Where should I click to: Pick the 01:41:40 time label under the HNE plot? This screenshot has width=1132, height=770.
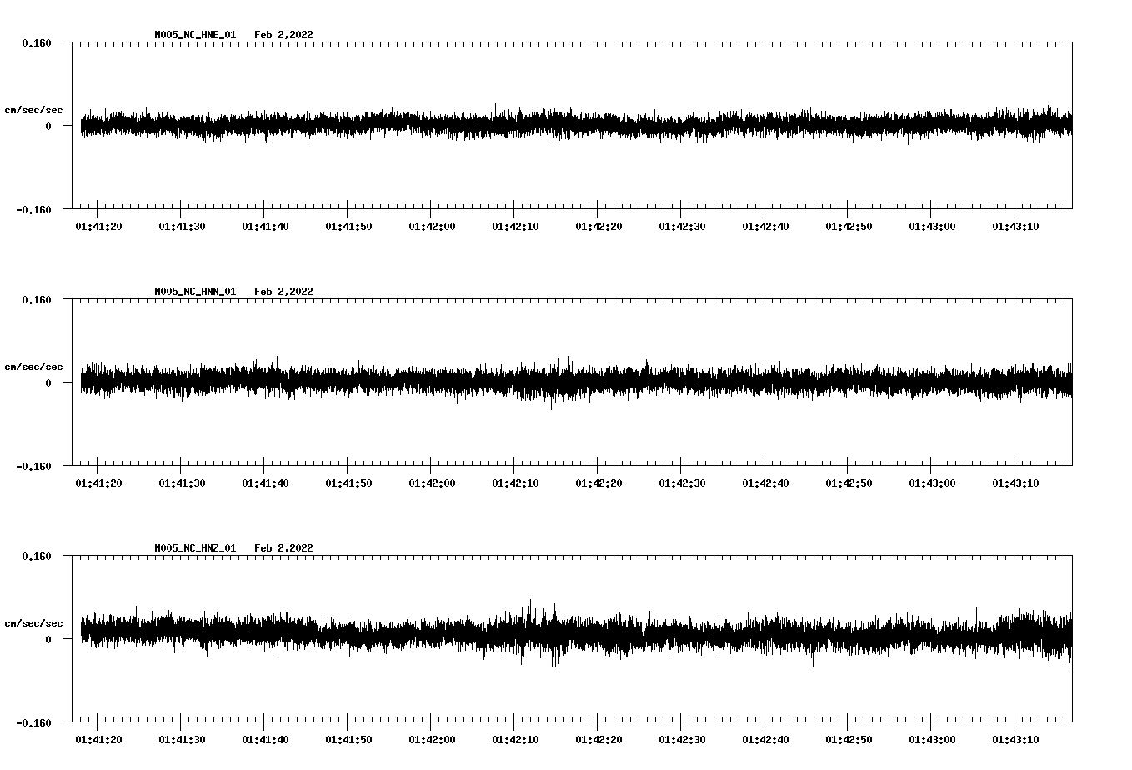coord(265,227)
